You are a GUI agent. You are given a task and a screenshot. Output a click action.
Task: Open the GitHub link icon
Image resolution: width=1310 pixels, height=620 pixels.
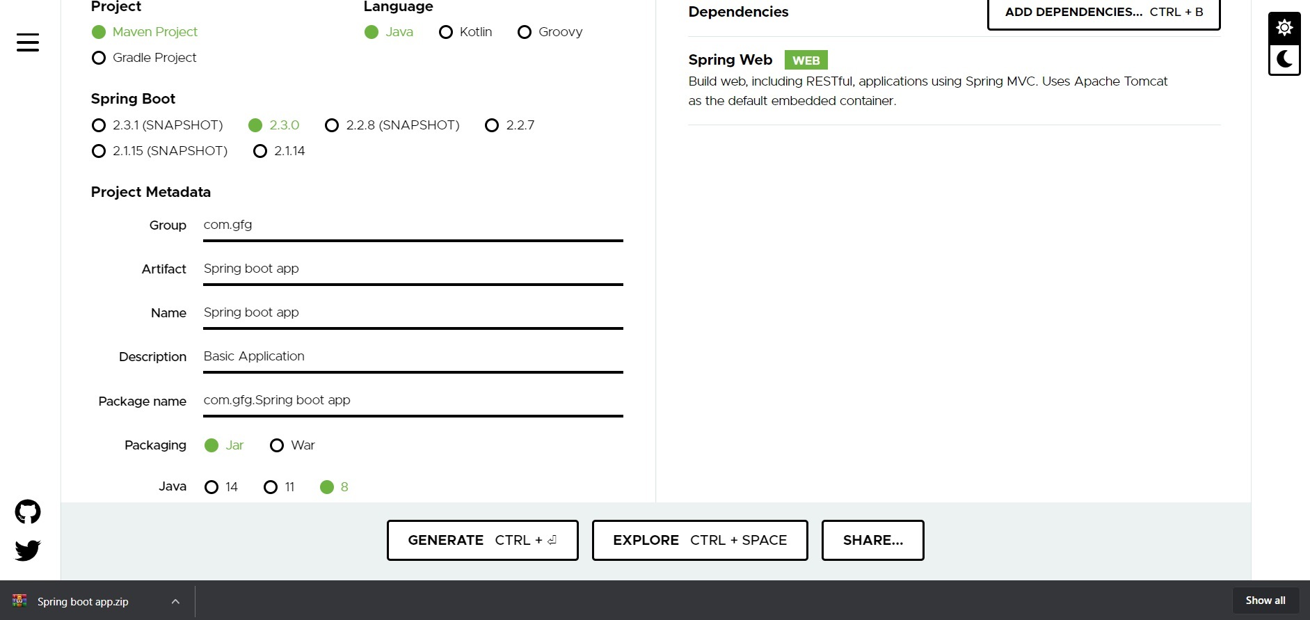(28, 512)
